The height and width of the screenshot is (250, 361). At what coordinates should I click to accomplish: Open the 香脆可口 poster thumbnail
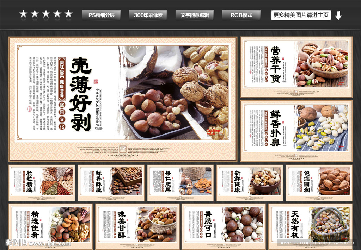coord(224,226)
